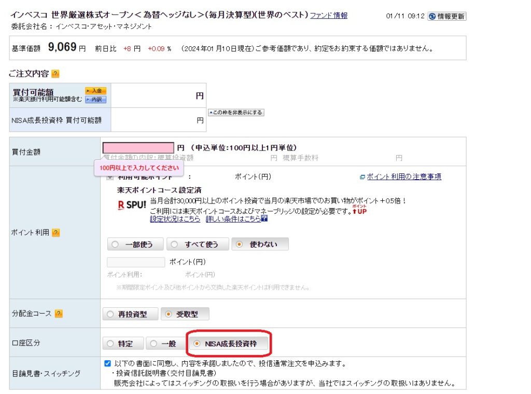
Task: Click the blue 内訳 button
Action: point(95,99)
